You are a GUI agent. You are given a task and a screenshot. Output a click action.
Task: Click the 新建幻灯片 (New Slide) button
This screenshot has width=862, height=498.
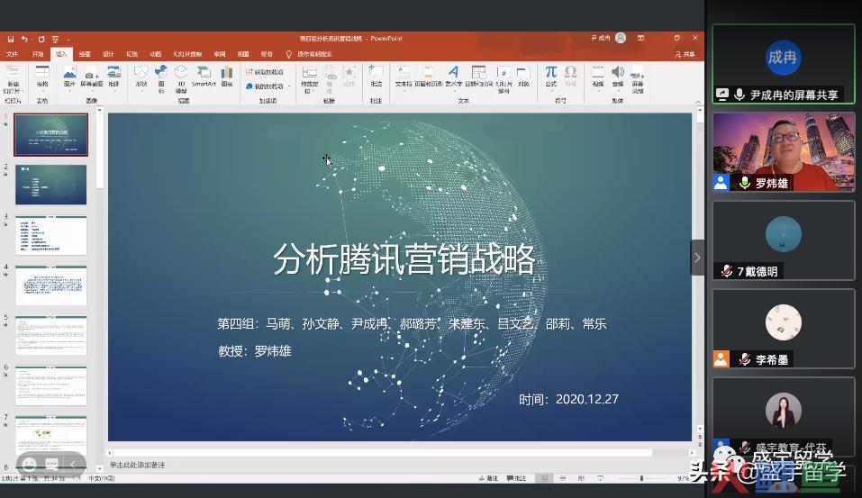[x=12, y=80]
